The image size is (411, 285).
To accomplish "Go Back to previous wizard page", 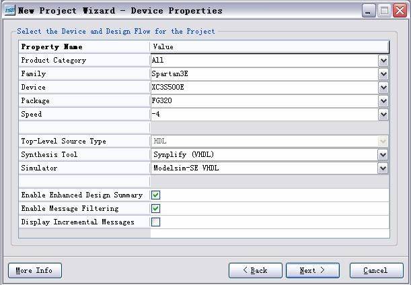I will pos(256,271).
